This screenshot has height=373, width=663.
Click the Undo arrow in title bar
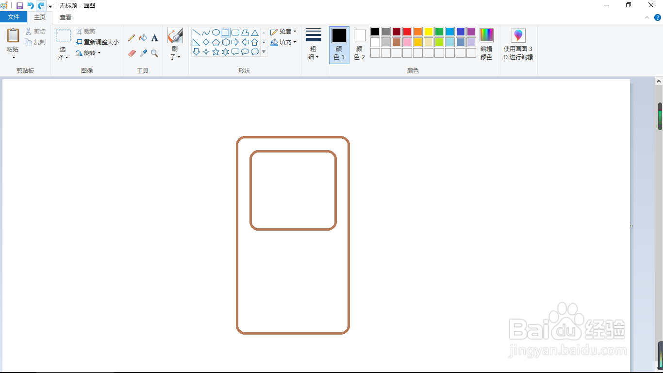point(31,5)
